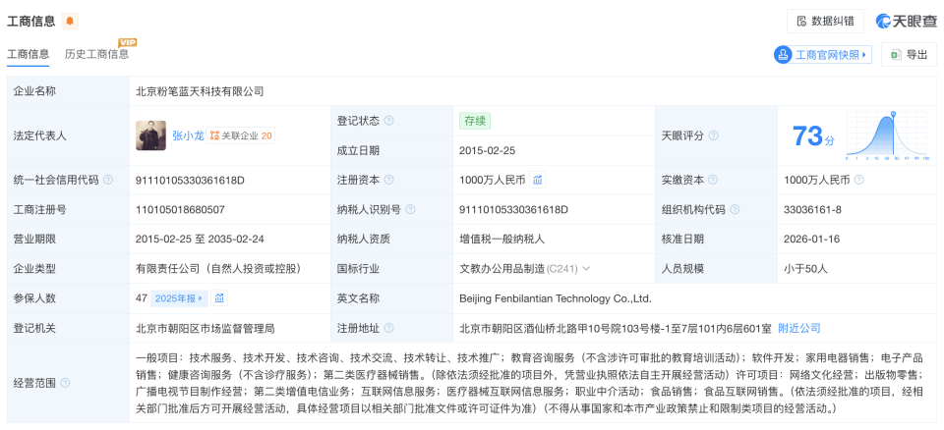Click the 张小龙 legal representative link
944x430 pixels.
188,135
